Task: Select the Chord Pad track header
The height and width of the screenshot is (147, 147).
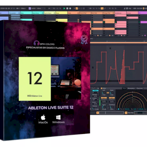Action: [85, 13]
